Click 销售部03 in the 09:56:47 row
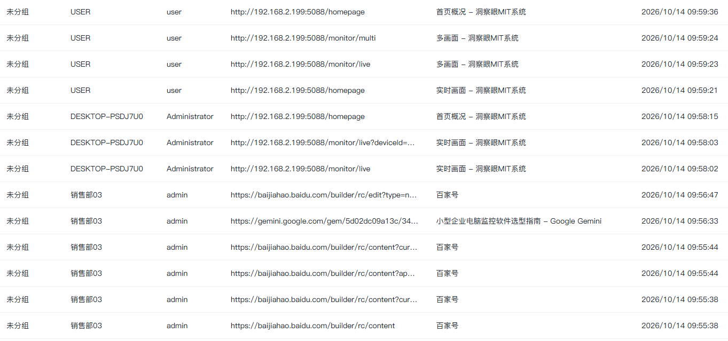This screenshot has height=341, width=728. [86, 195]
